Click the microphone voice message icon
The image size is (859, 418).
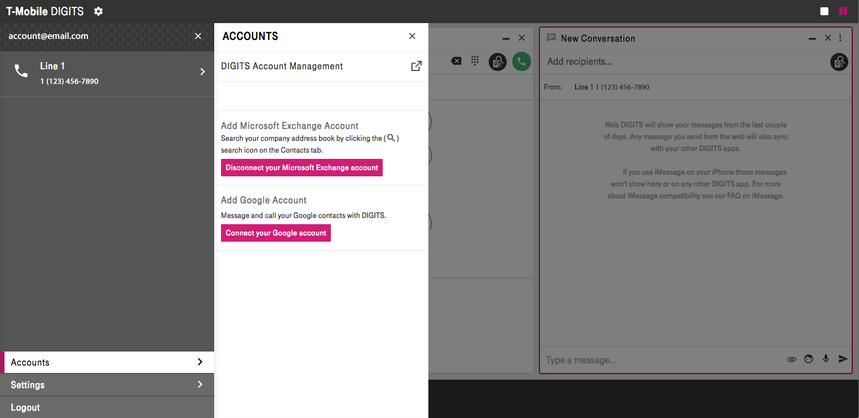(x=826, y=359)
